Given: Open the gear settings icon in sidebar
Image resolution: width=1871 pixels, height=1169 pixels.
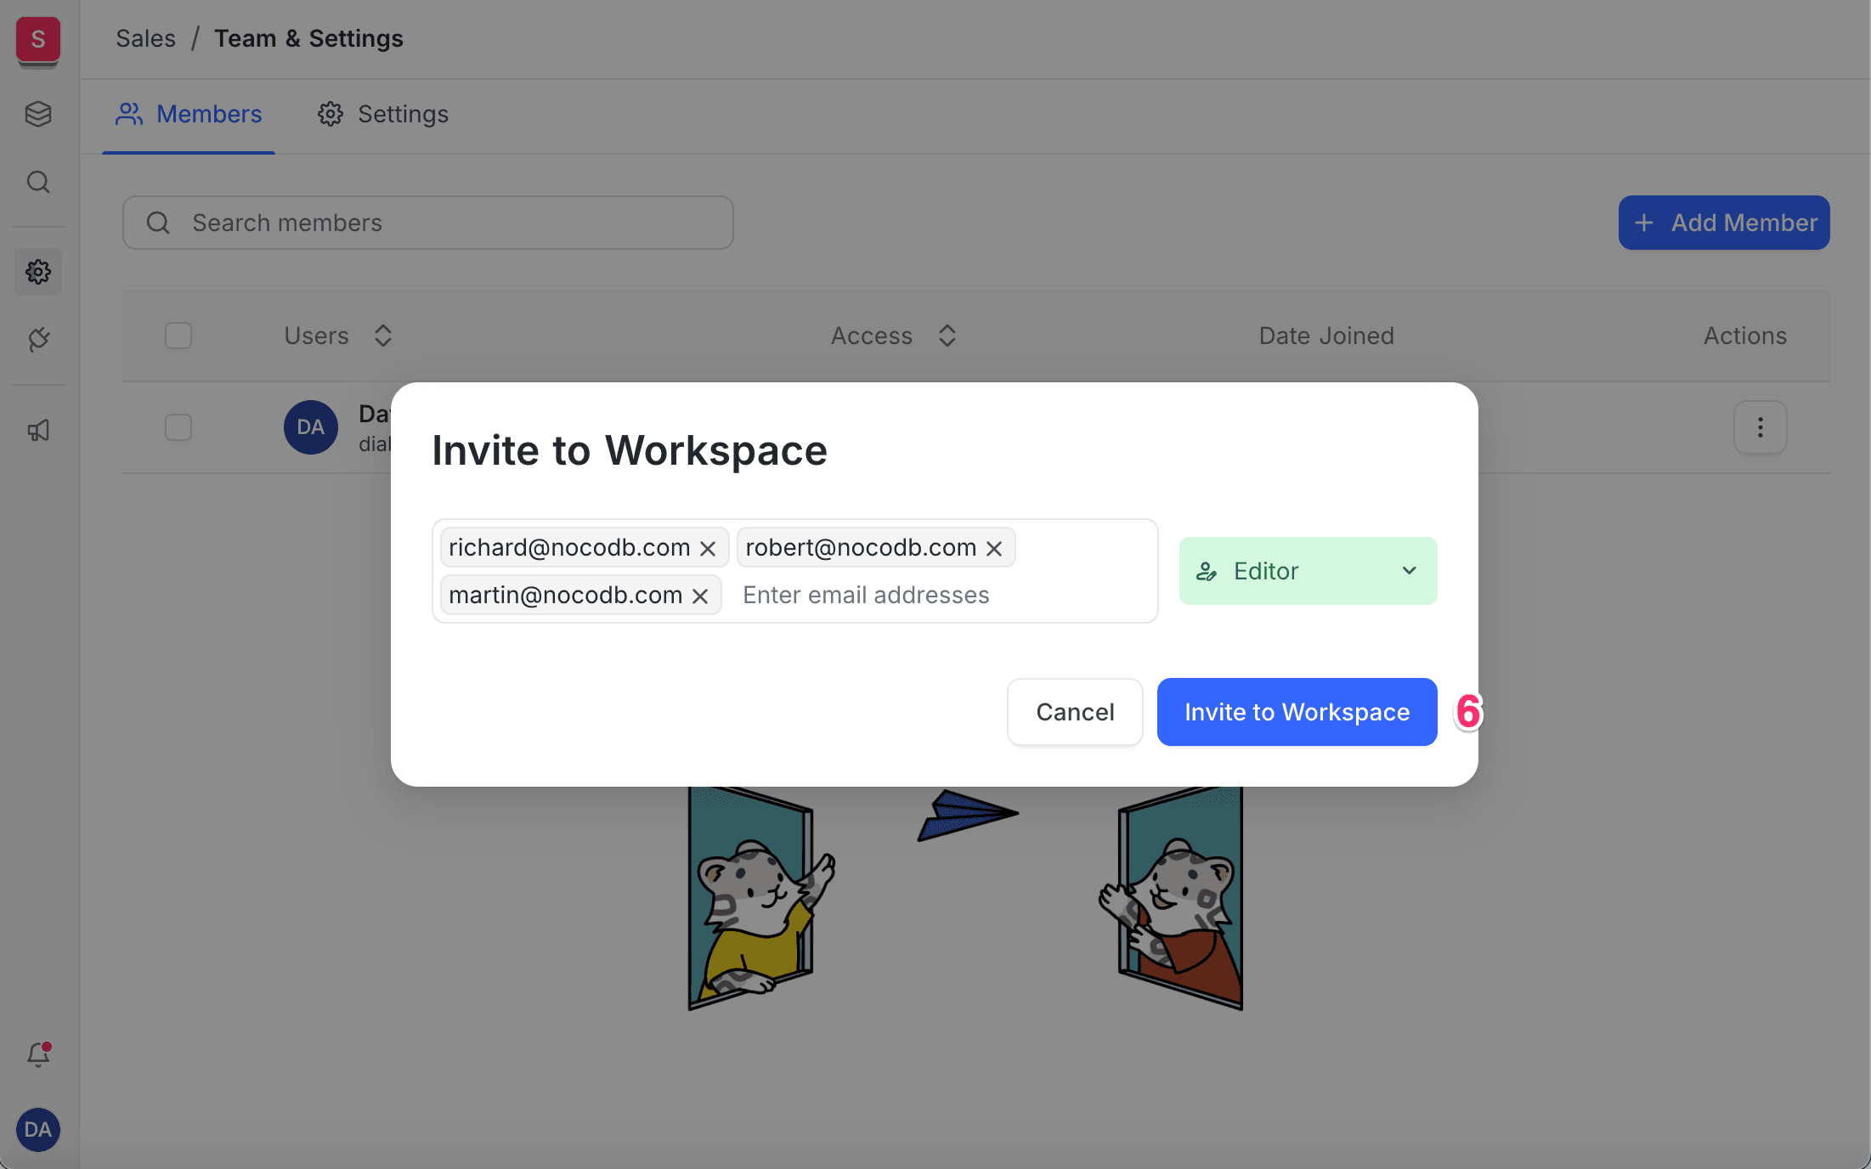Looking at the screenshot, I should coord(37,272).
